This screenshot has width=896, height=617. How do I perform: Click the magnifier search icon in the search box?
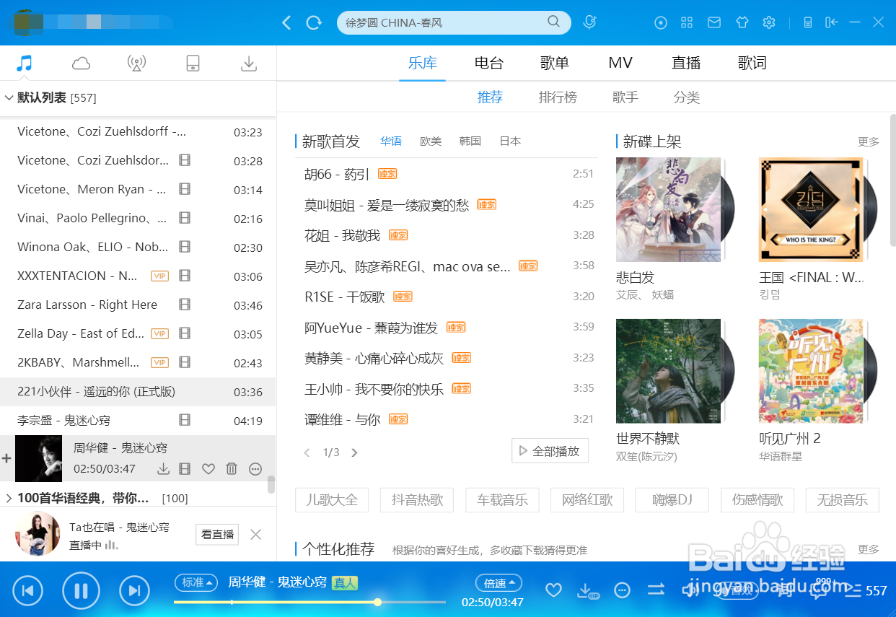click(553, 22)
